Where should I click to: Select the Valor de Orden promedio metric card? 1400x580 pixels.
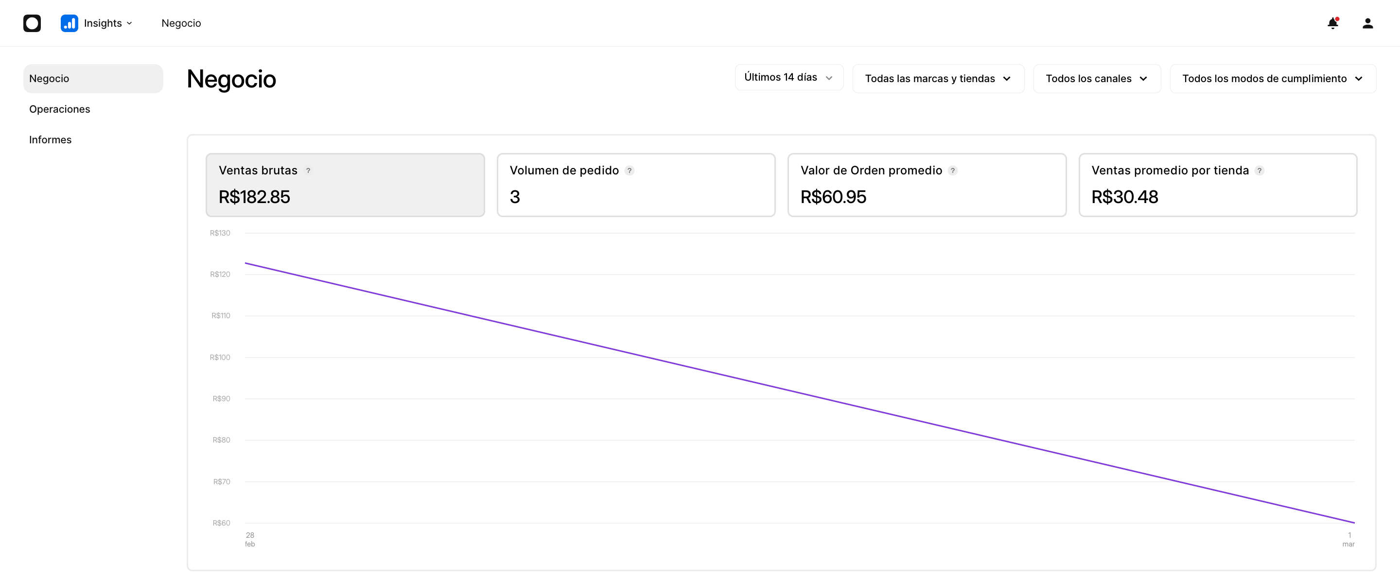pos(927,185)
